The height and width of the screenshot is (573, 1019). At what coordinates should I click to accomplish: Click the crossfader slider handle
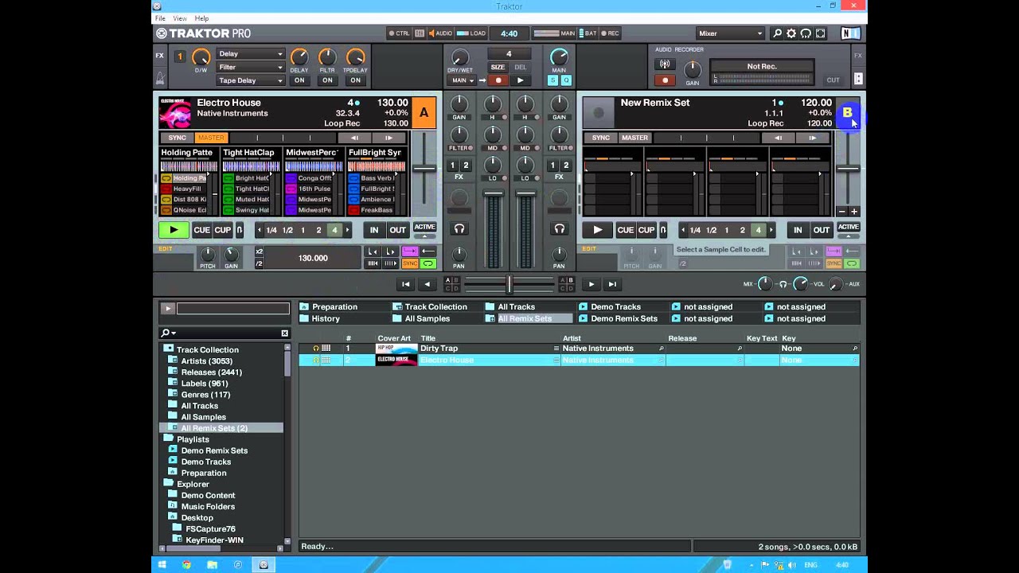[x=509, y=283]
